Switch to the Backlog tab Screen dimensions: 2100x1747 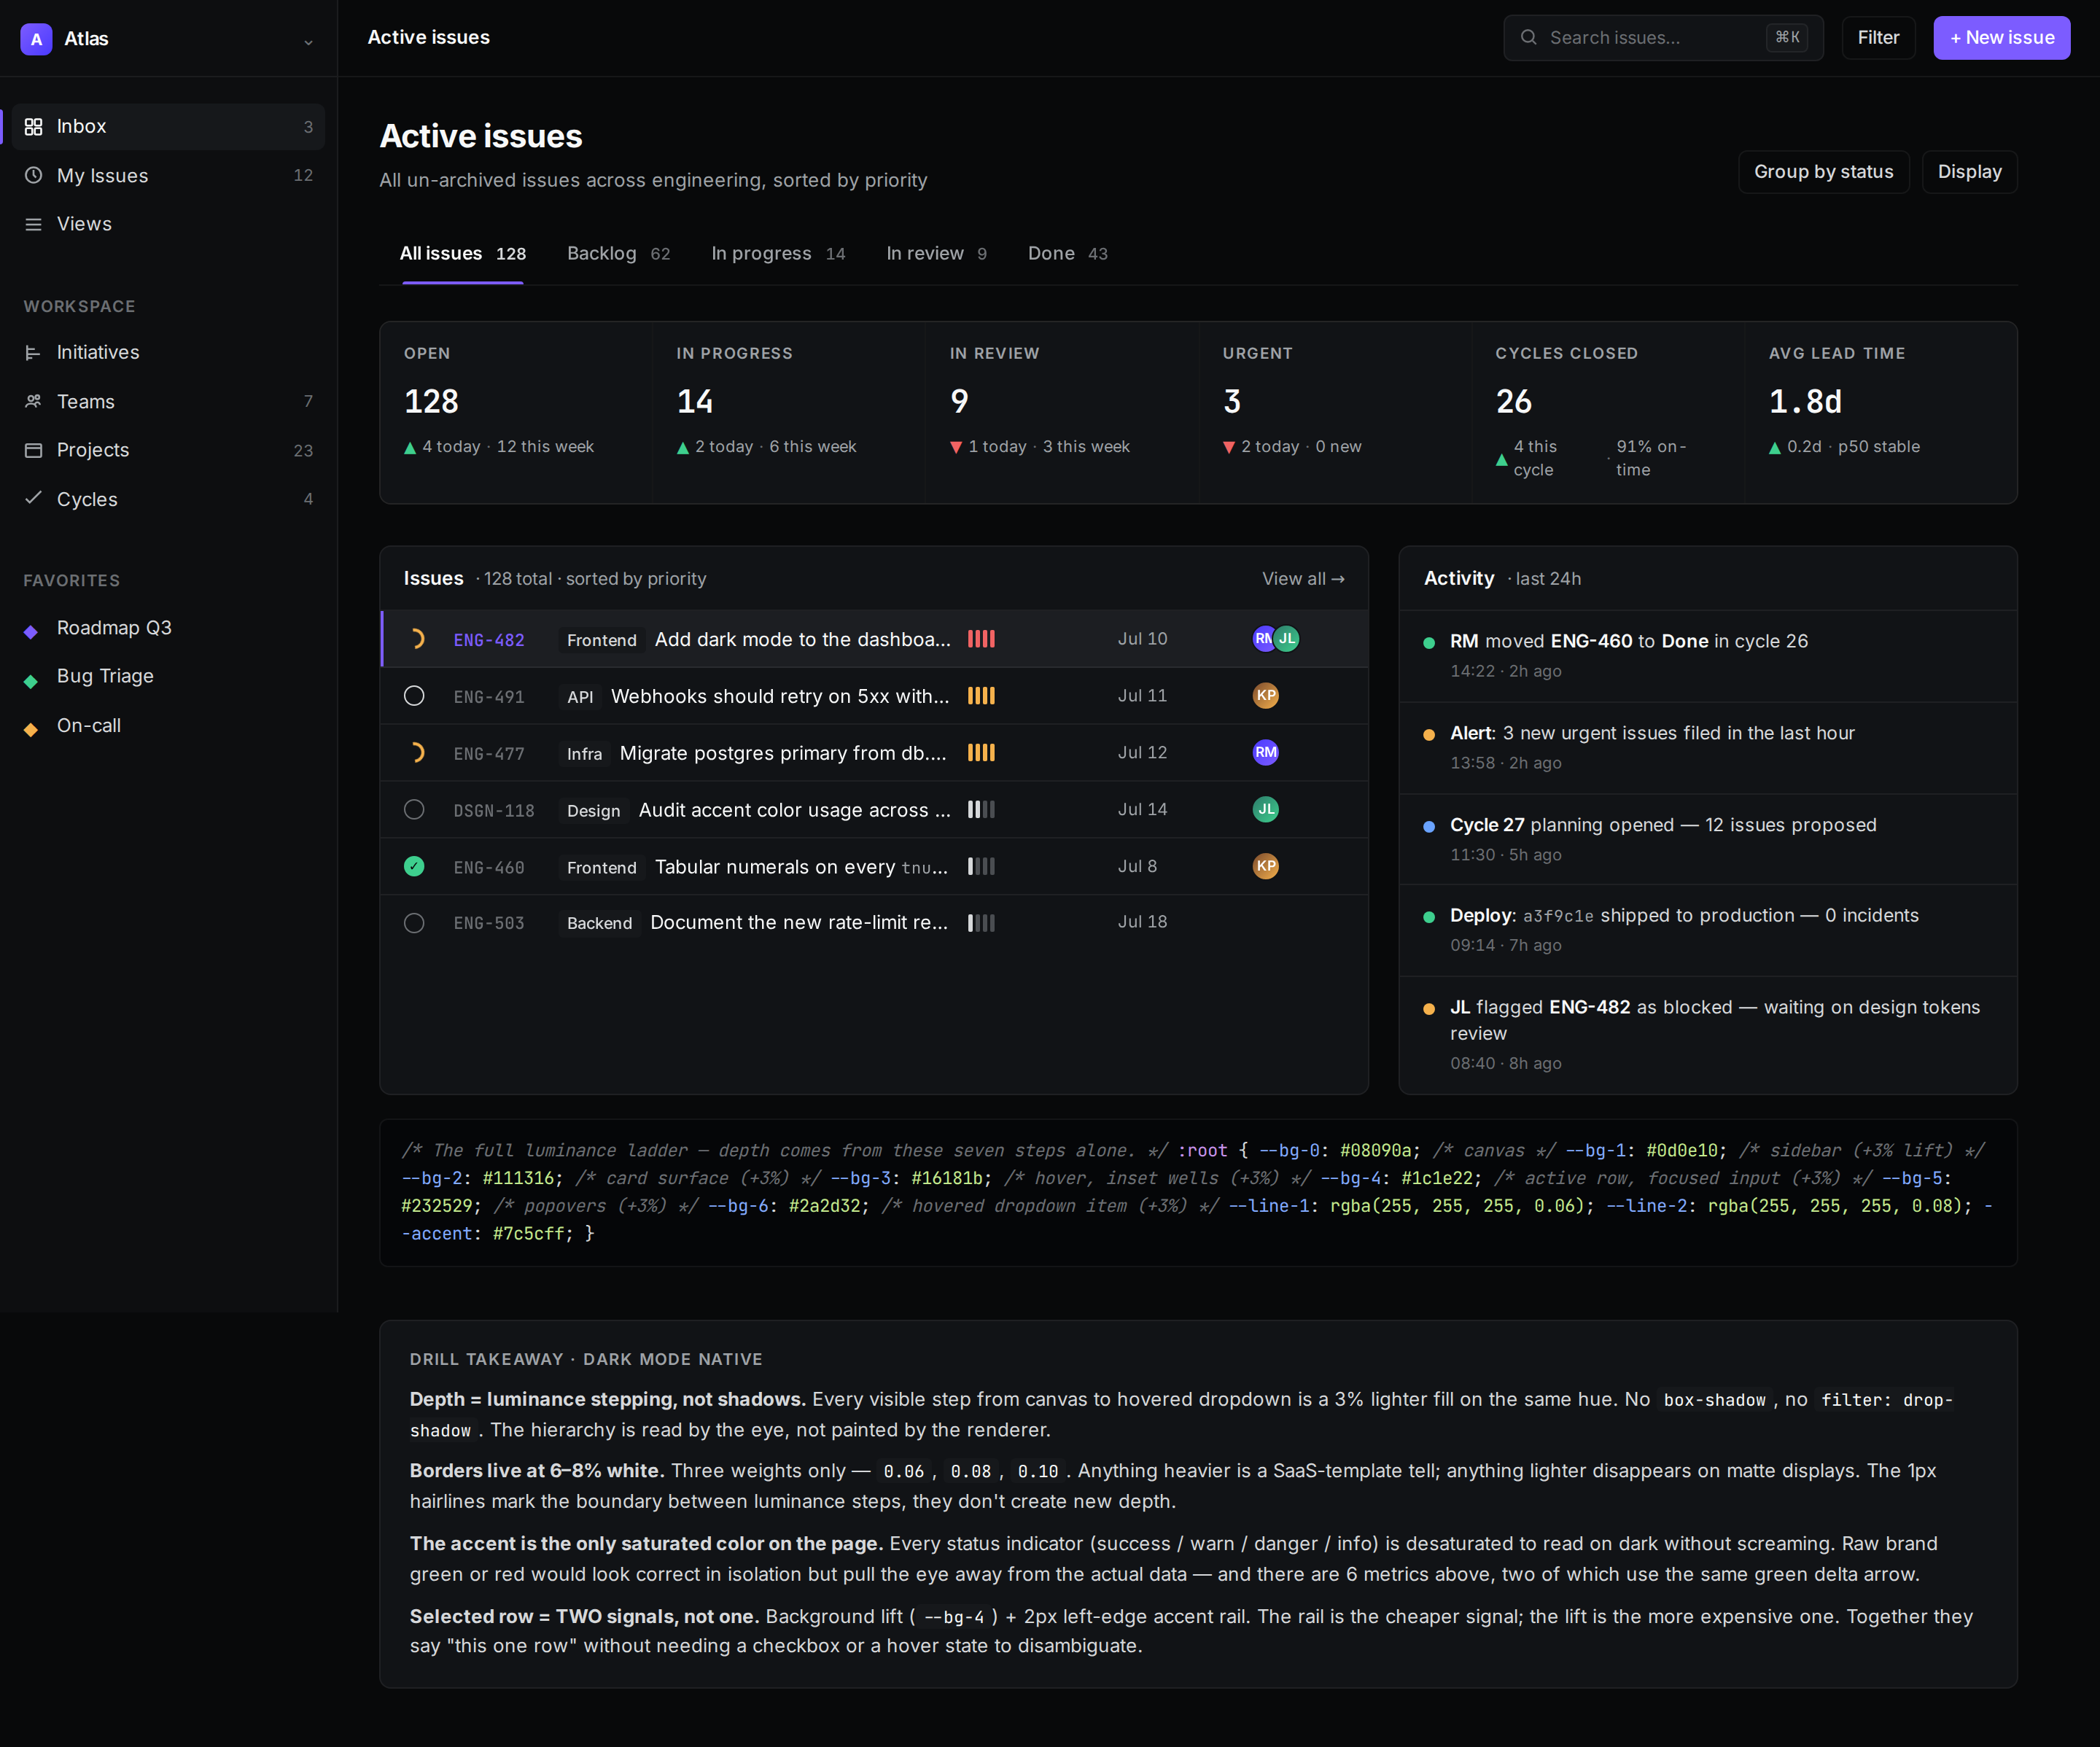coord(618,254)
